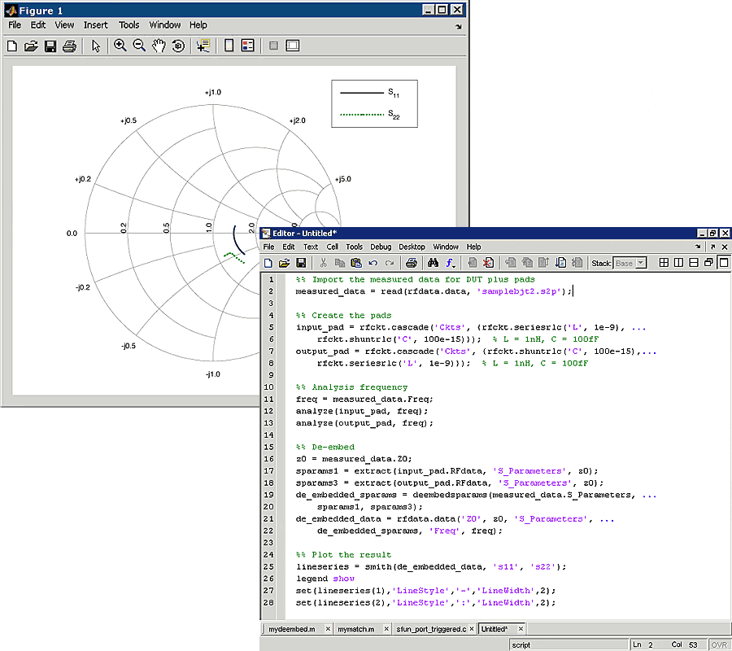Click OVR indicator in status bar
The width and height of the screenshot is (732, 651).
click(720, 645)
